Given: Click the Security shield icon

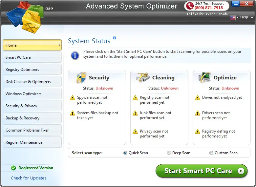Looking at the screenshot, I should tap(81, 78).
